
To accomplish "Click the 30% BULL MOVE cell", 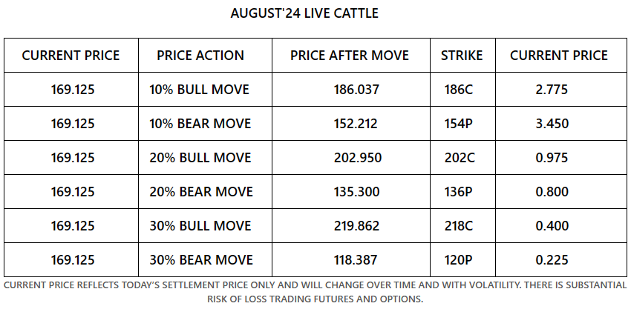I will pos(200,226).
